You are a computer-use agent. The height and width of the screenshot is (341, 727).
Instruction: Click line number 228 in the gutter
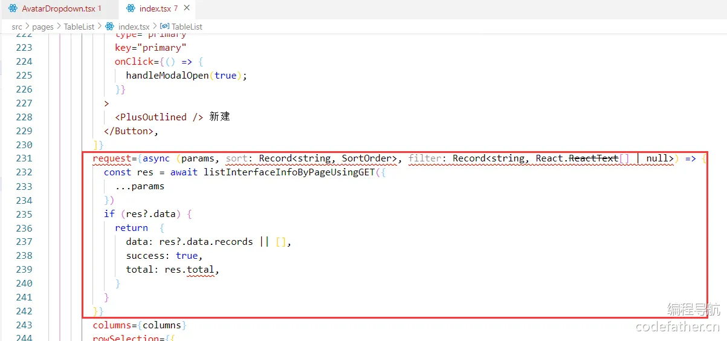pyautogui.click(x=24, y=117)
